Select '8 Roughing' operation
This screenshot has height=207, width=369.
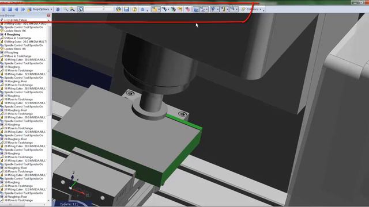[12, 52]
